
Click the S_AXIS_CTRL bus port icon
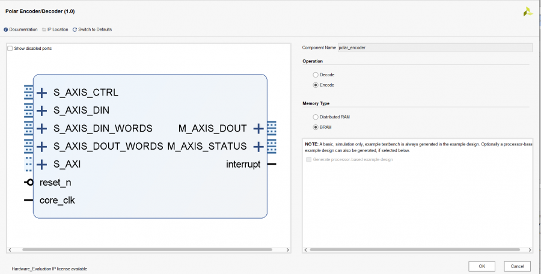pyautogui.click(x=28, y=93)
